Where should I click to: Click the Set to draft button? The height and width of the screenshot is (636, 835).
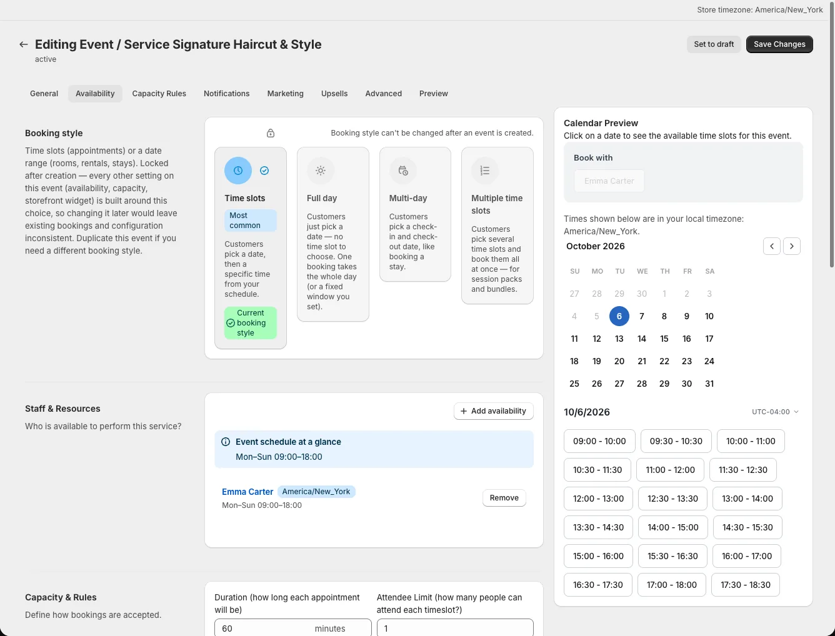(x=714, y=44)
